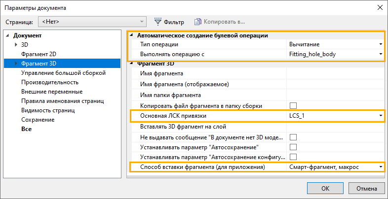Click the Фильтр funnel icon
Viewport: 388px width, 199px height.
[x=158, y=22]
